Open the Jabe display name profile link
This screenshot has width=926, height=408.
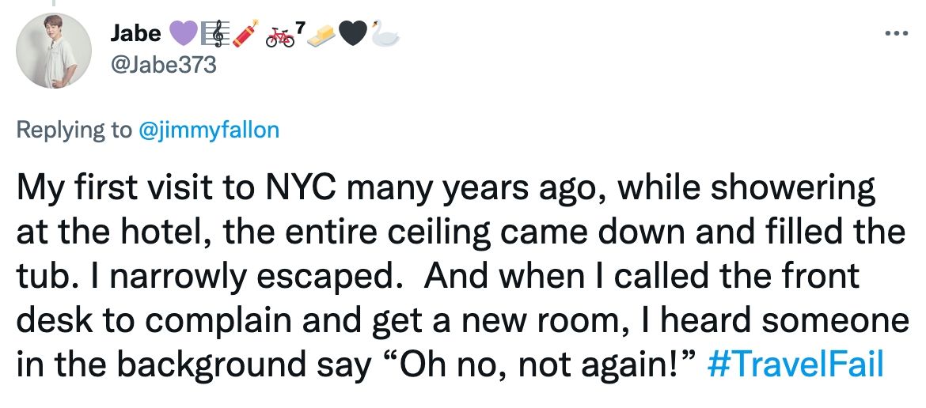136,34
